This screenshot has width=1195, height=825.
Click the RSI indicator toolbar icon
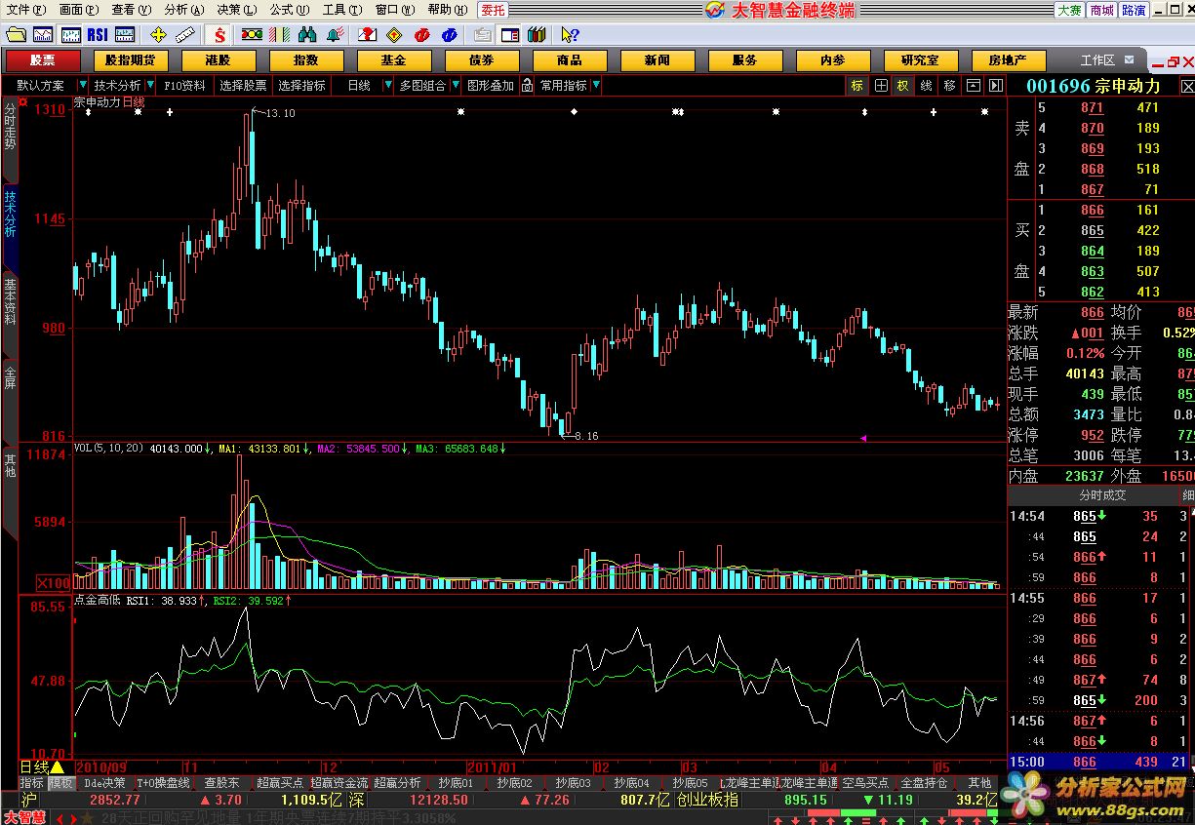98,34
